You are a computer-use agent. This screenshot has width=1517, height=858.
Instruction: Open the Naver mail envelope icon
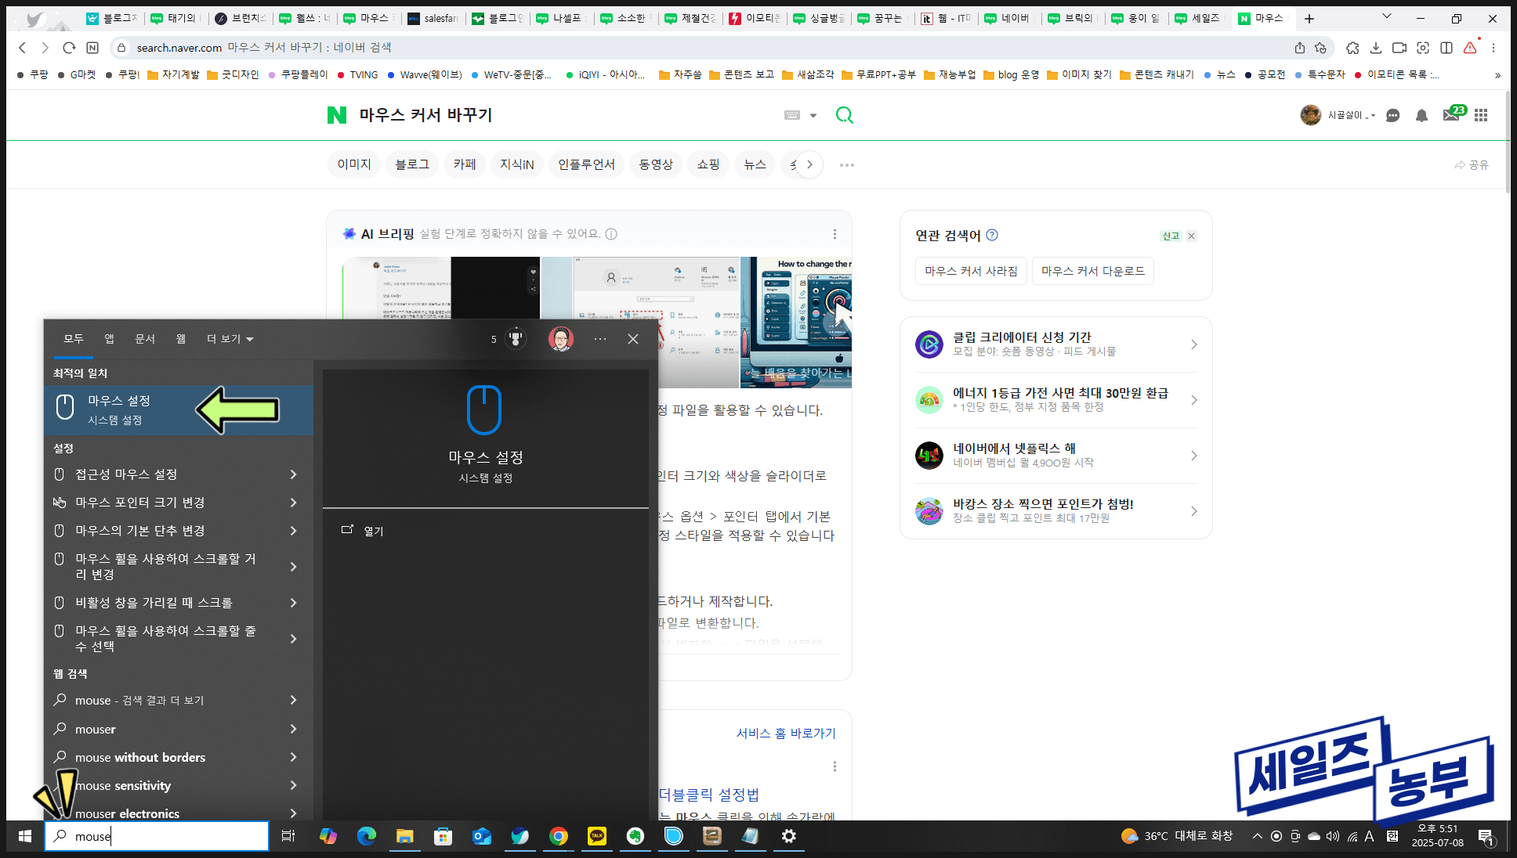click(x=1450, y=115)
